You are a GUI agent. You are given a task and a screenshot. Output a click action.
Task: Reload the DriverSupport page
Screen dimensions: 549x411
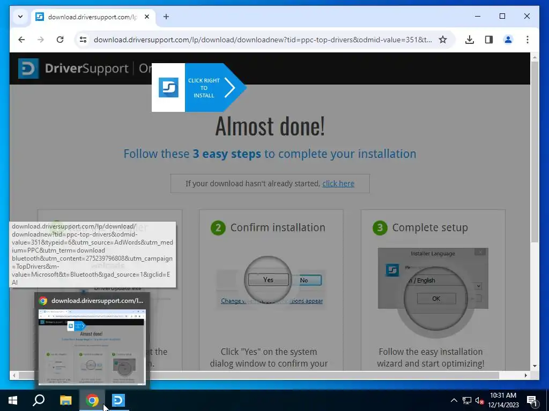click(60, 40)
